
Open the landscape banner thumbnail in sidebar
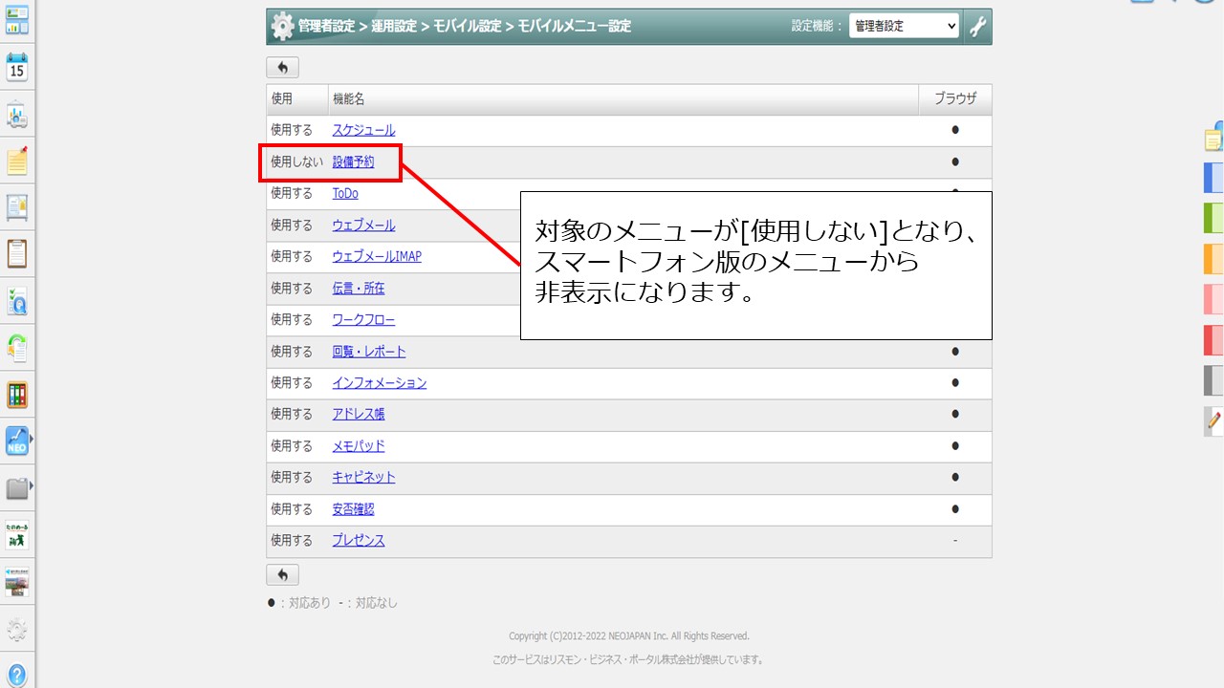17,582
